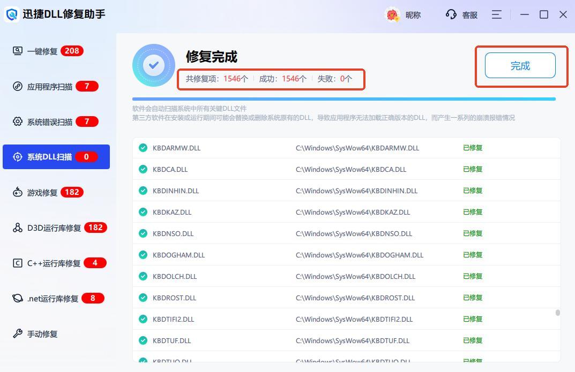Click green check beside KBDTUF.DLL

point(143,340)
